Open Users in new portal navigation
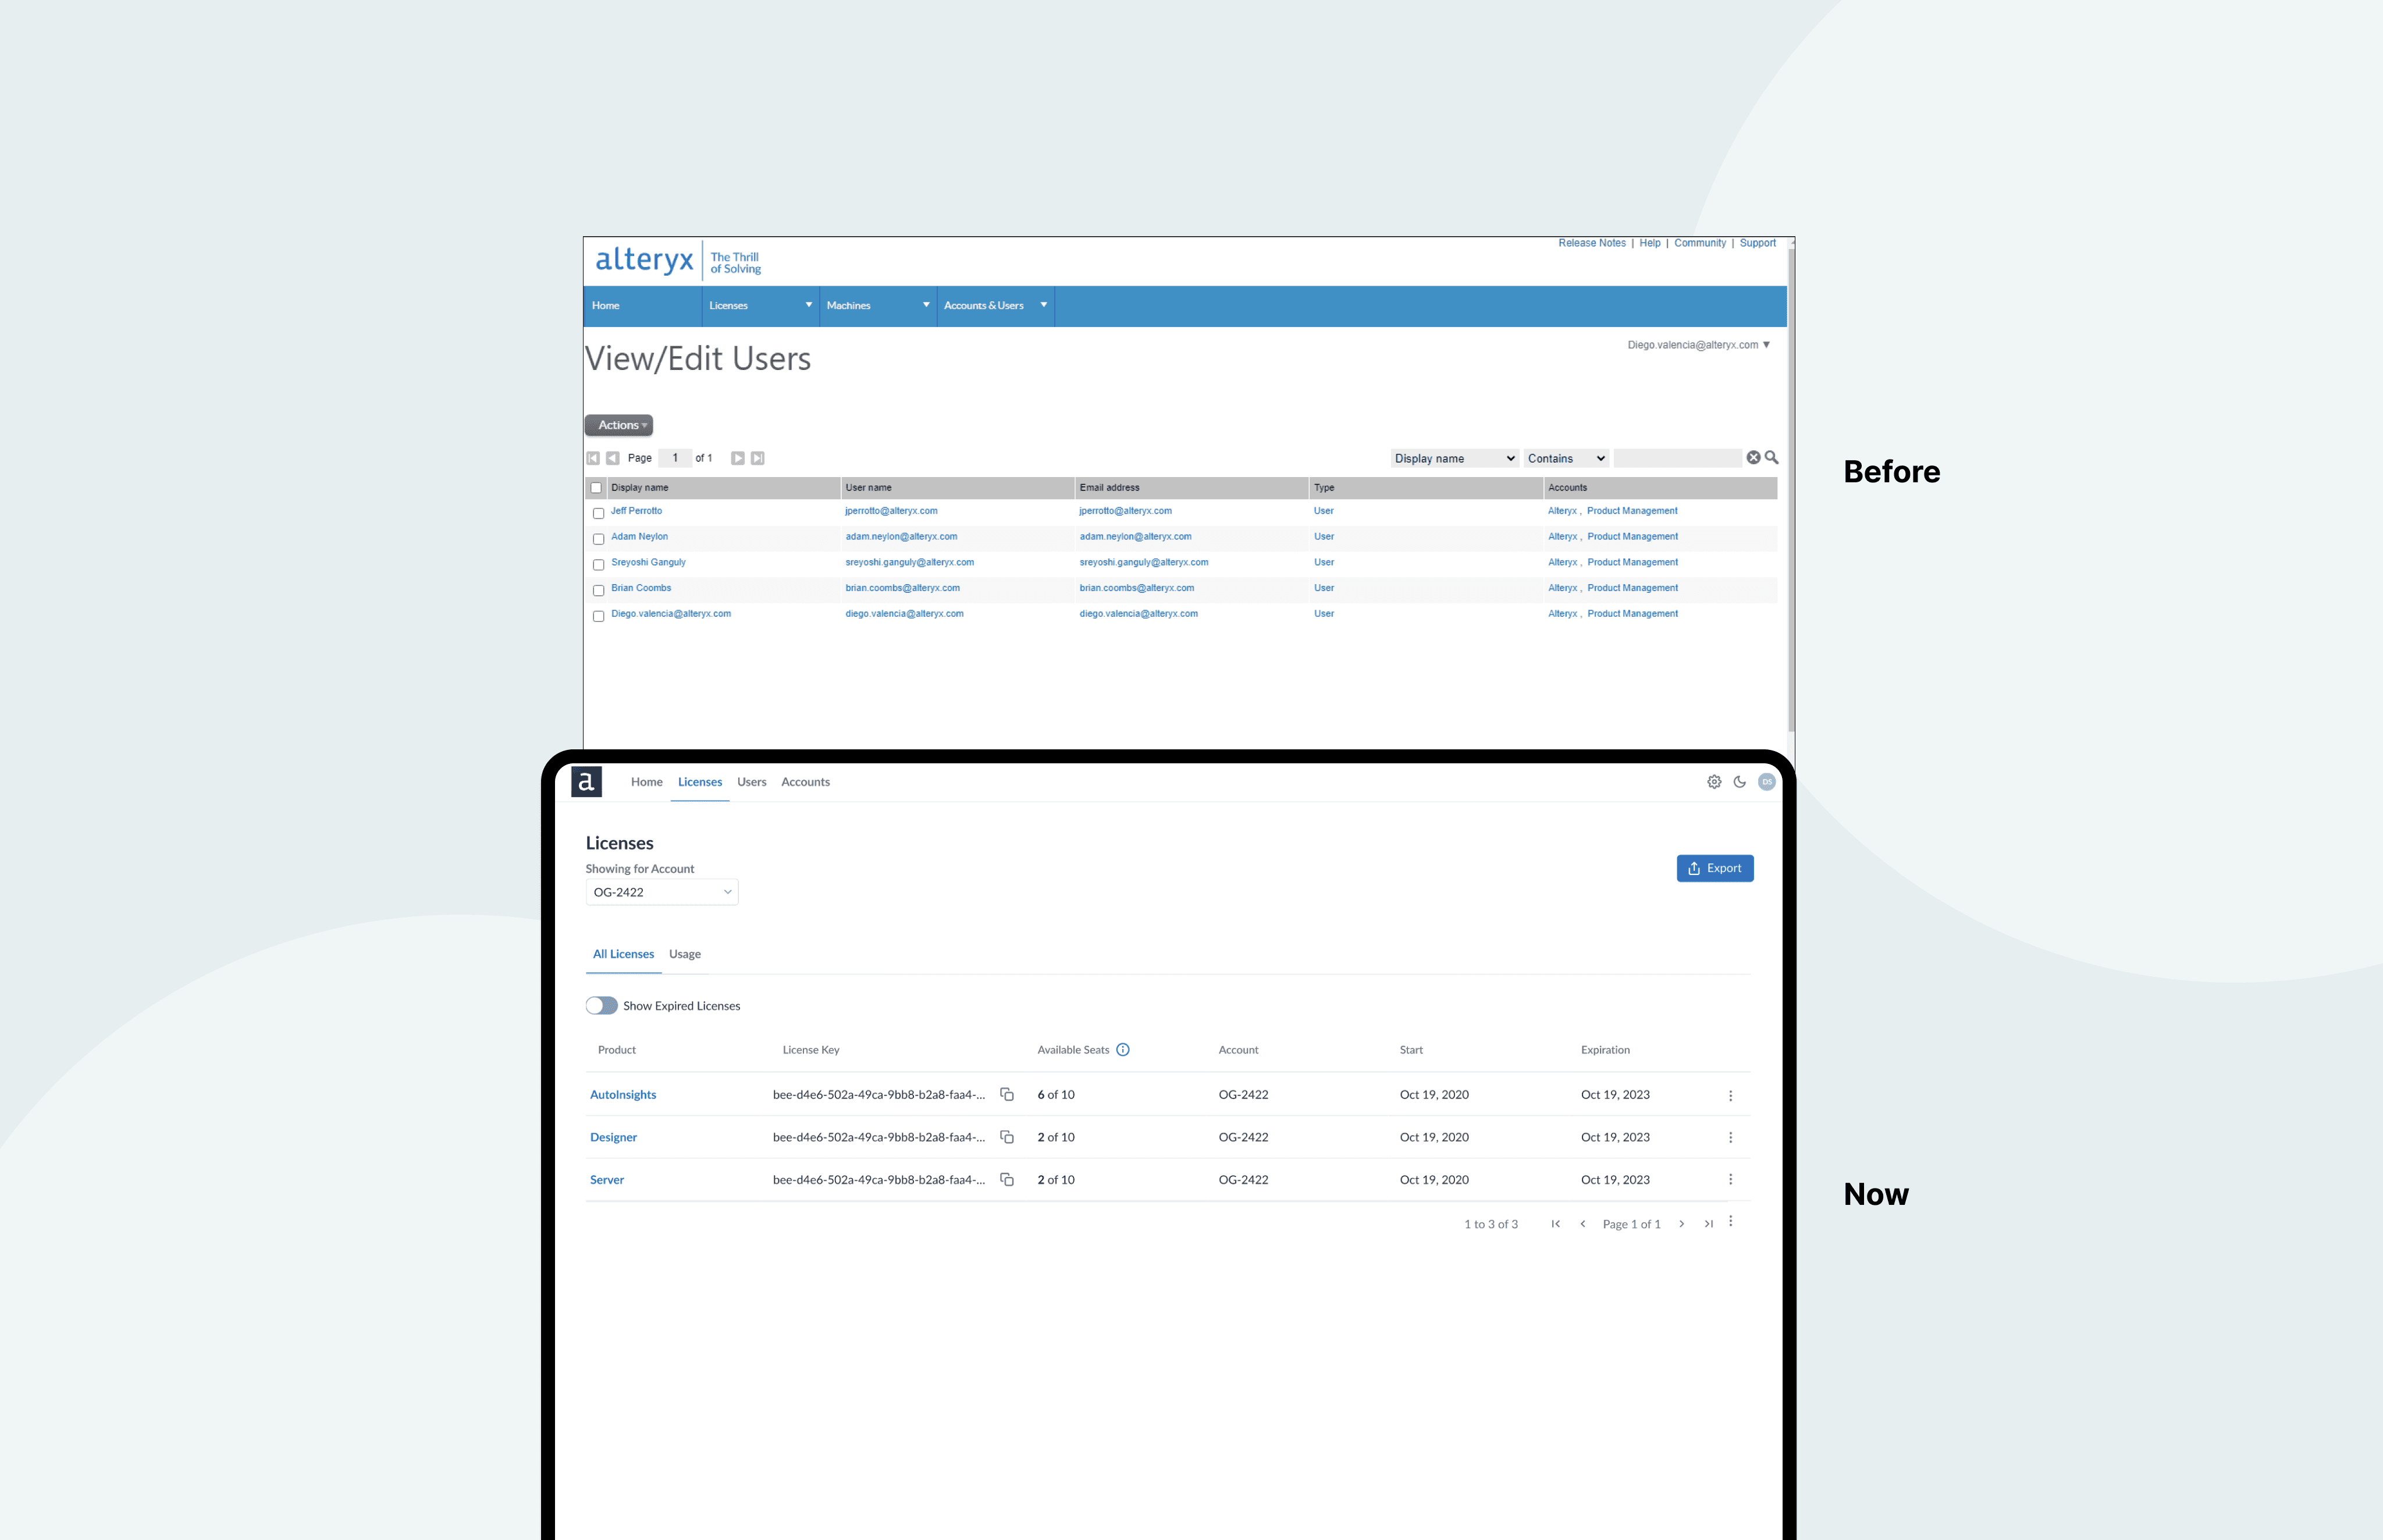The width and height of the screenshot is (2383, 1540). point(752,782)
